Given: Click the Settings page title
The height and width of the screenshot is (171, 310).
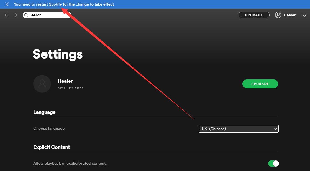Looking at the screenshot, I should coord(58,54).
